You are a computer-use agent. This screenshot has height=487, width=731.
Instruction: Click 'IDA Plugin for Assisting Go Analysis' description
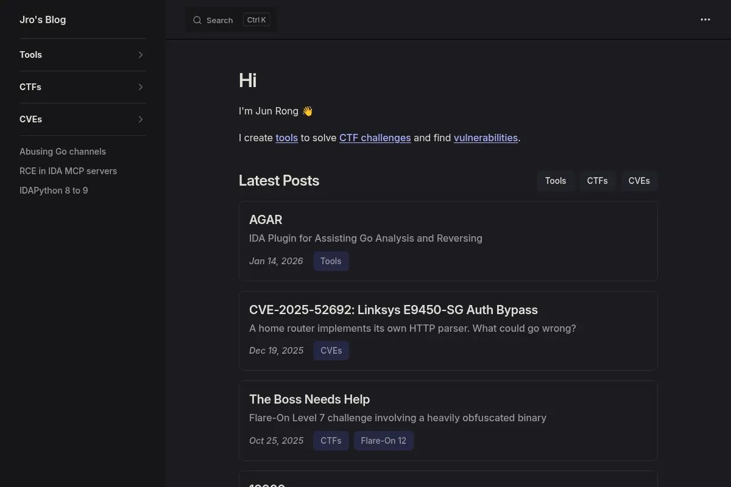pos(365,239)
